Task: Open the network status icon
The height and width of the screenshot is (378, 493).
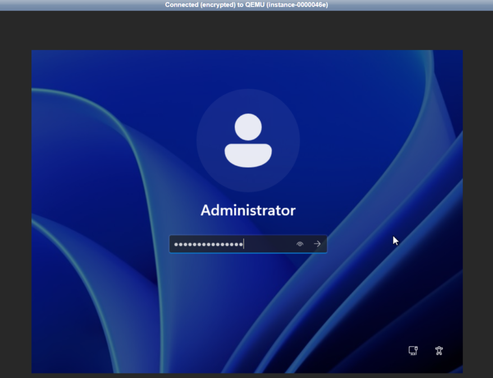Action: pyautogui.click(x=413, y=351)
